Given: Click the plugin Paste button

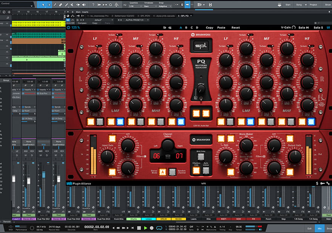Looking at the screenshot, I should point(221,28).
